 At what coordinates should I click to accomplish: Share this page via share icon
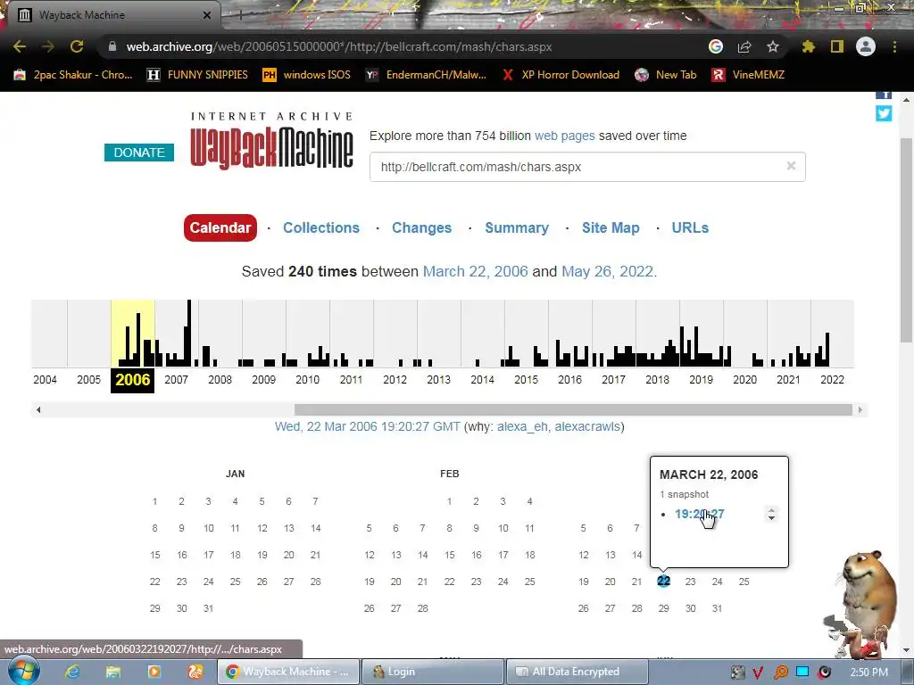(x=744, y=46)
